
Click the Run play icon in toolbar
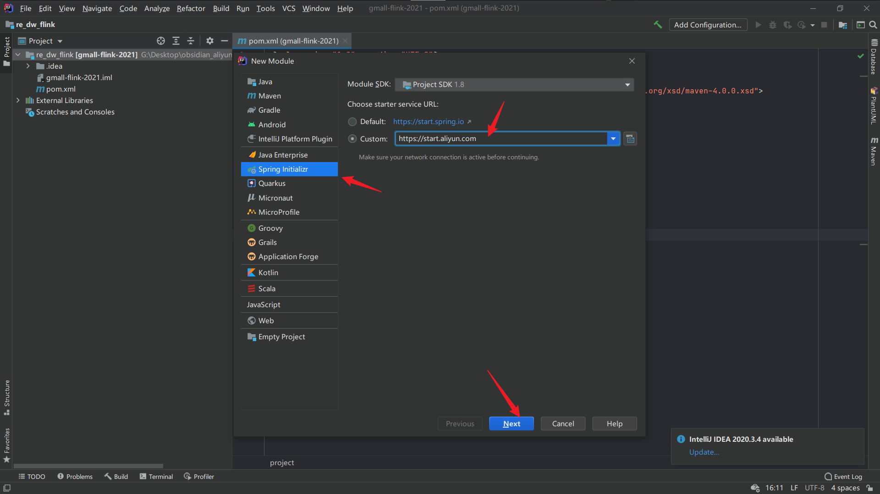[x=758, y=25]
